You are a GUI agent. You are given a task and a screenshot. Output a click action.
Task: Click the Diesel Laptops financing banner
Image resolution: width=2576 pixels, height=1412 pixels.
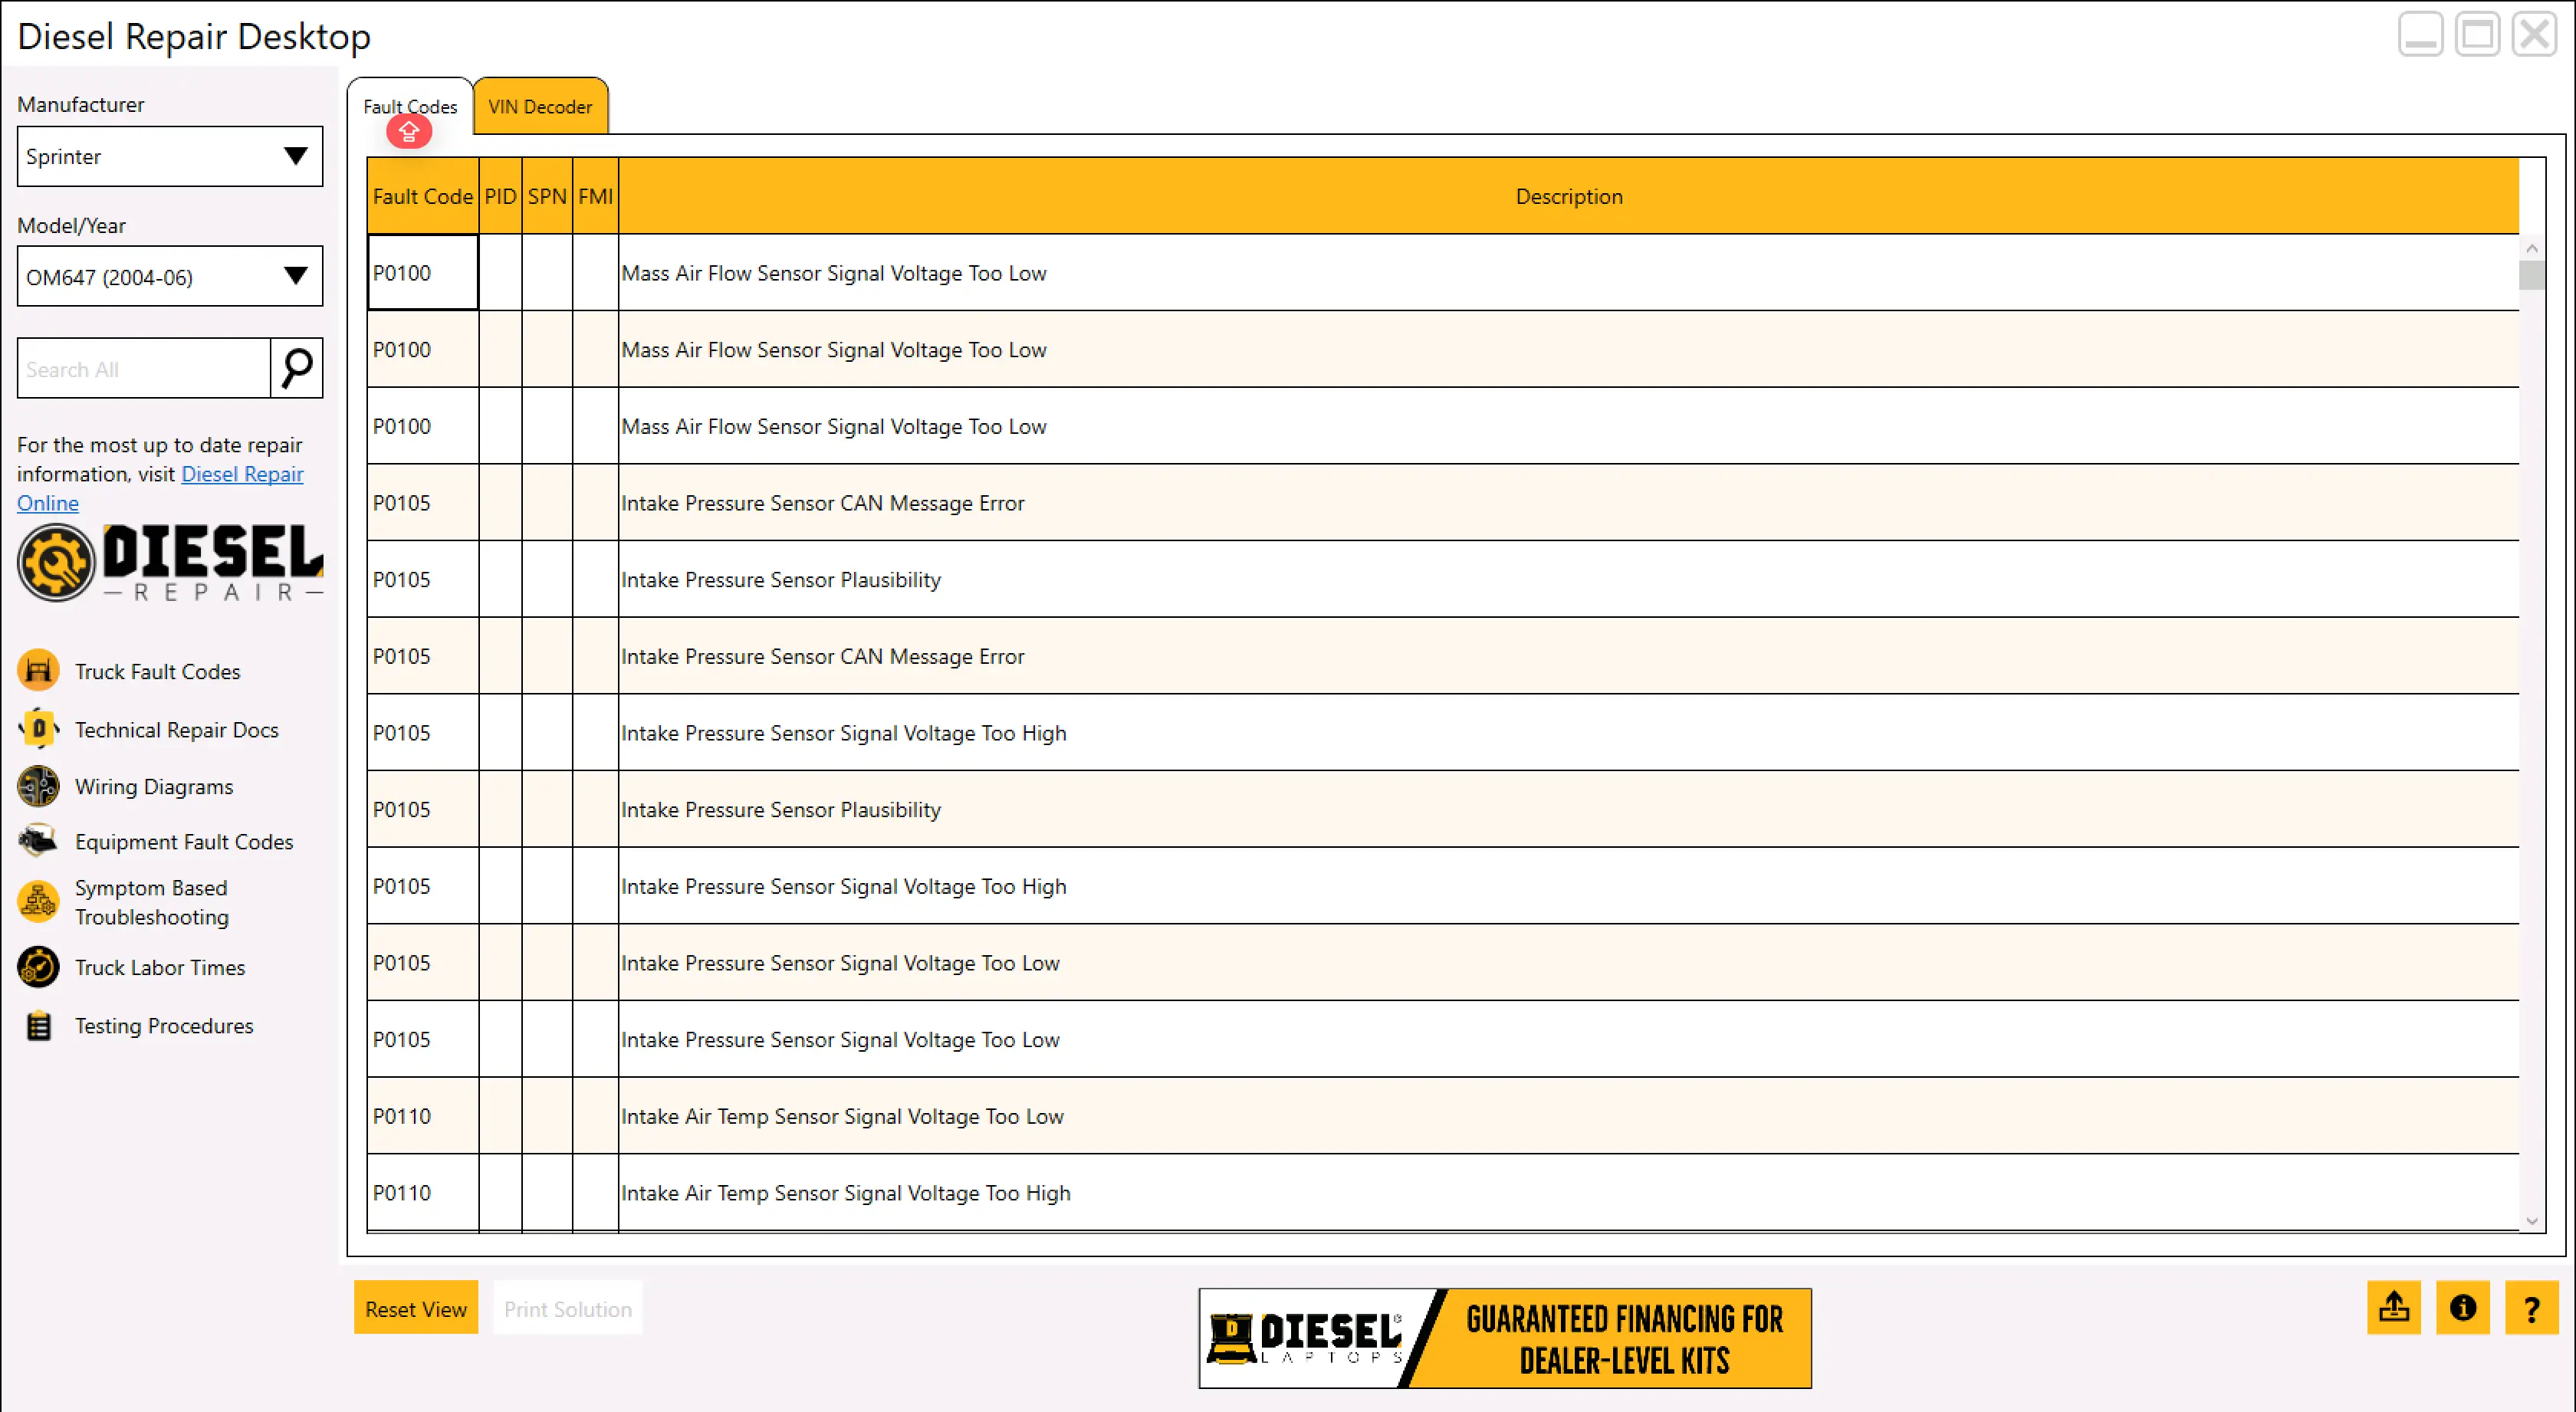1504,1338
